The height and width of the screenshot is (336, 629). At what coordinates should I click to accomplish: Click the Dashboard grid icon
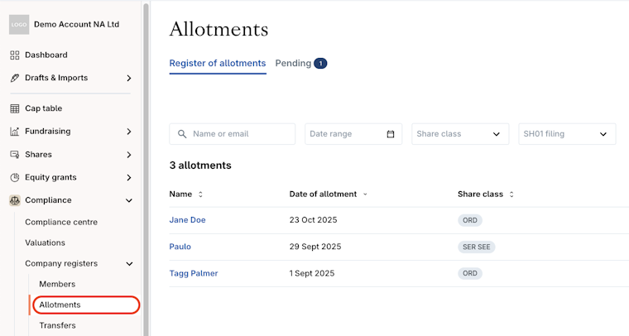pos(15,55)
